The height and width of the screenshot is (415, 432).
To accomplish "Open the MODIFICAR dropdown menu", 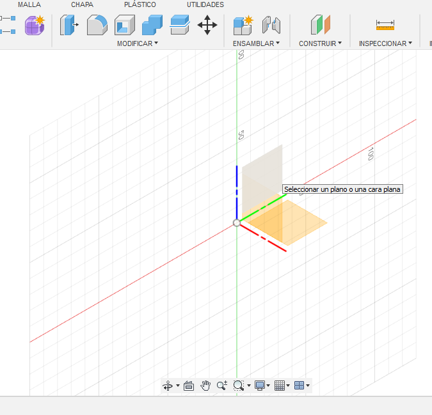I will click(138, 43).
